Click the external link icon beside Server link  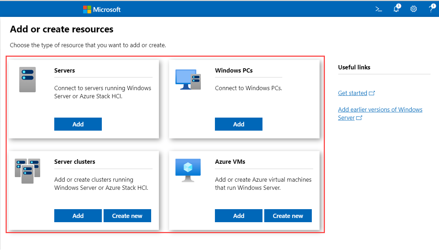click(x=359, y=118)
